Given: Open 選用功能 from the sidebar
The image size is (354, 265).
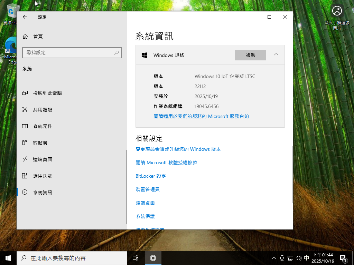Looking at the screenshot, I should pyautogui.click(x=41, y=176).
